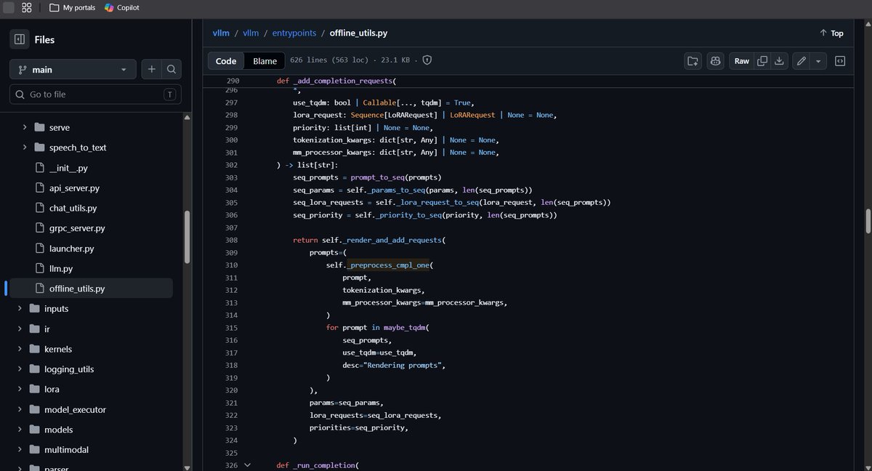The image size is (872, 471).
Task: Open the main branch selector
Action: click(x=73, y=69)
